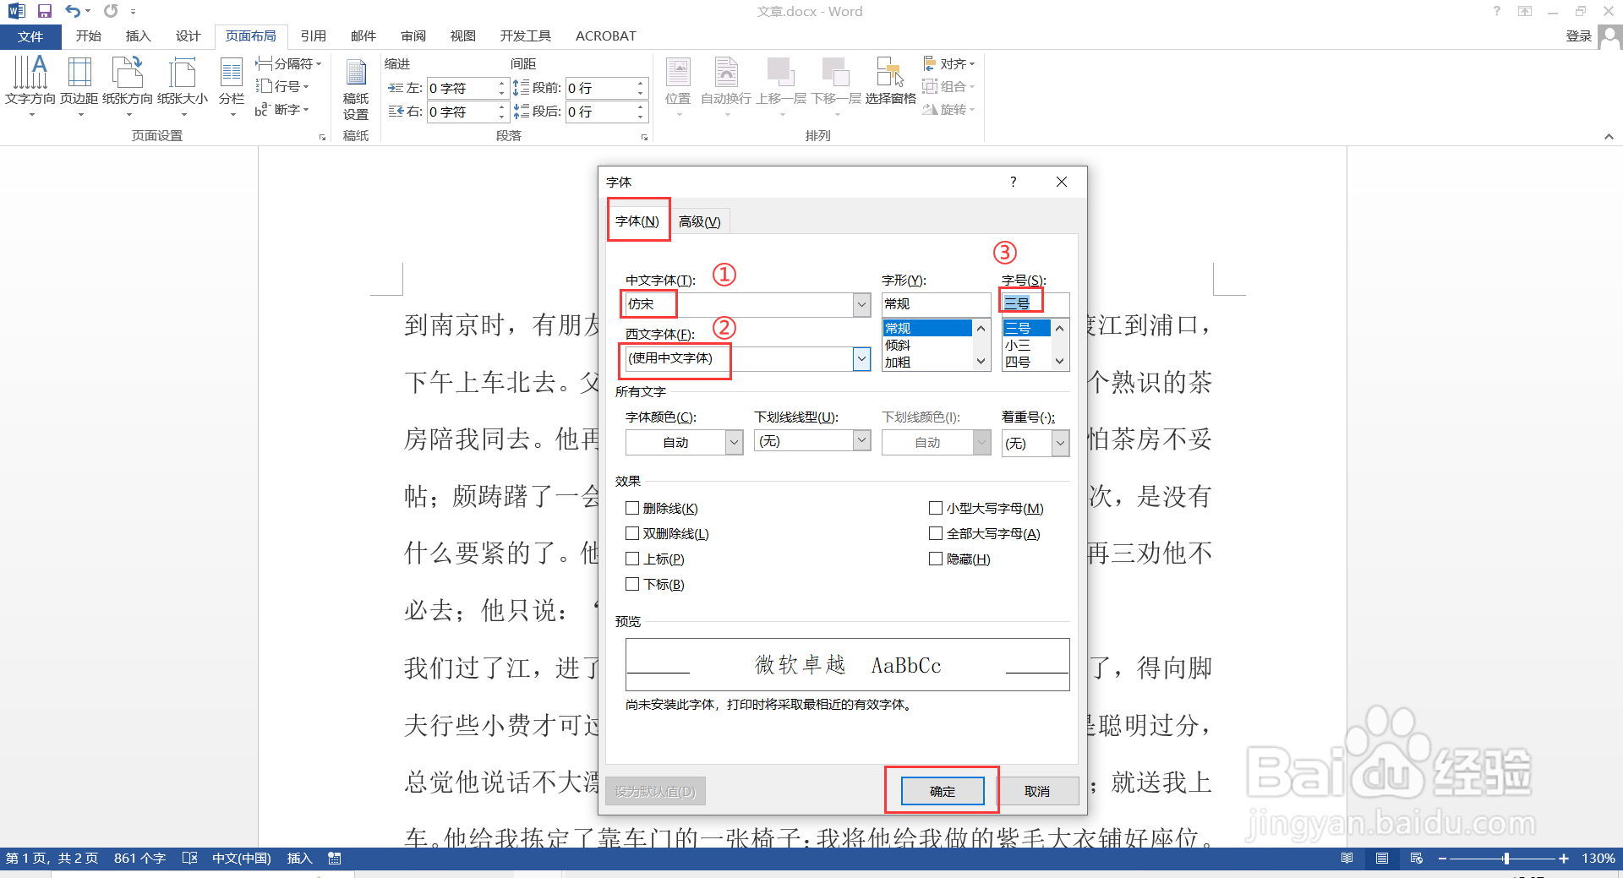The width and height of the screenshot is (1623, 878).
Task: Open the Emphasis Mark (着重号) dropdown
Action: click(x=1060, y=442)
